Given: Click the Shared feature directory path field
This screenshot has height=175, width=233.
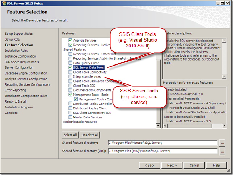Looking at the screenshot, I should (163, 143).
